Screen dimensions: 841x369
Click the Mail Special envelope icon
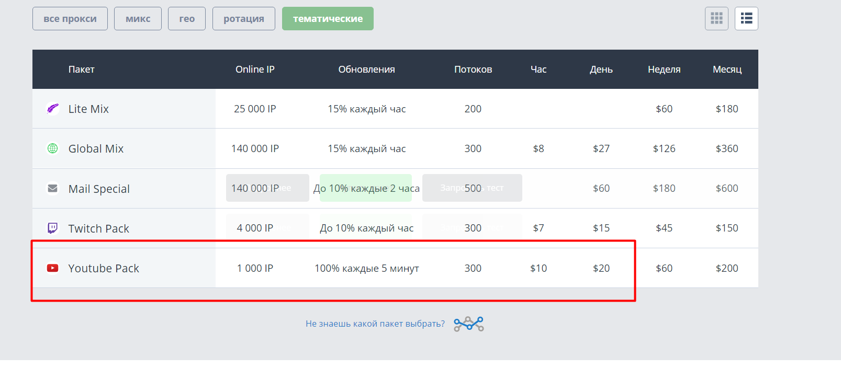[x=53, y=188]
